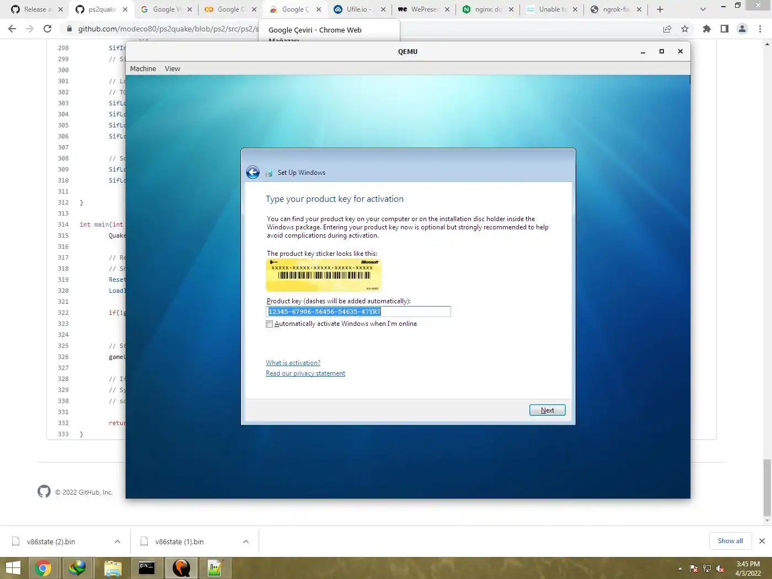Image resolution: width=772 pixels, height=579 pixels.
Task: Close the downloads bar
Action: tap(762, 541)
